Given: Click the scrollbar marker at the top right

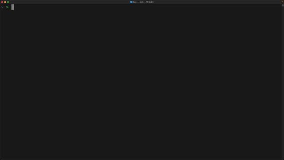Looking at the screenshot, I should [x=283, y=5].
